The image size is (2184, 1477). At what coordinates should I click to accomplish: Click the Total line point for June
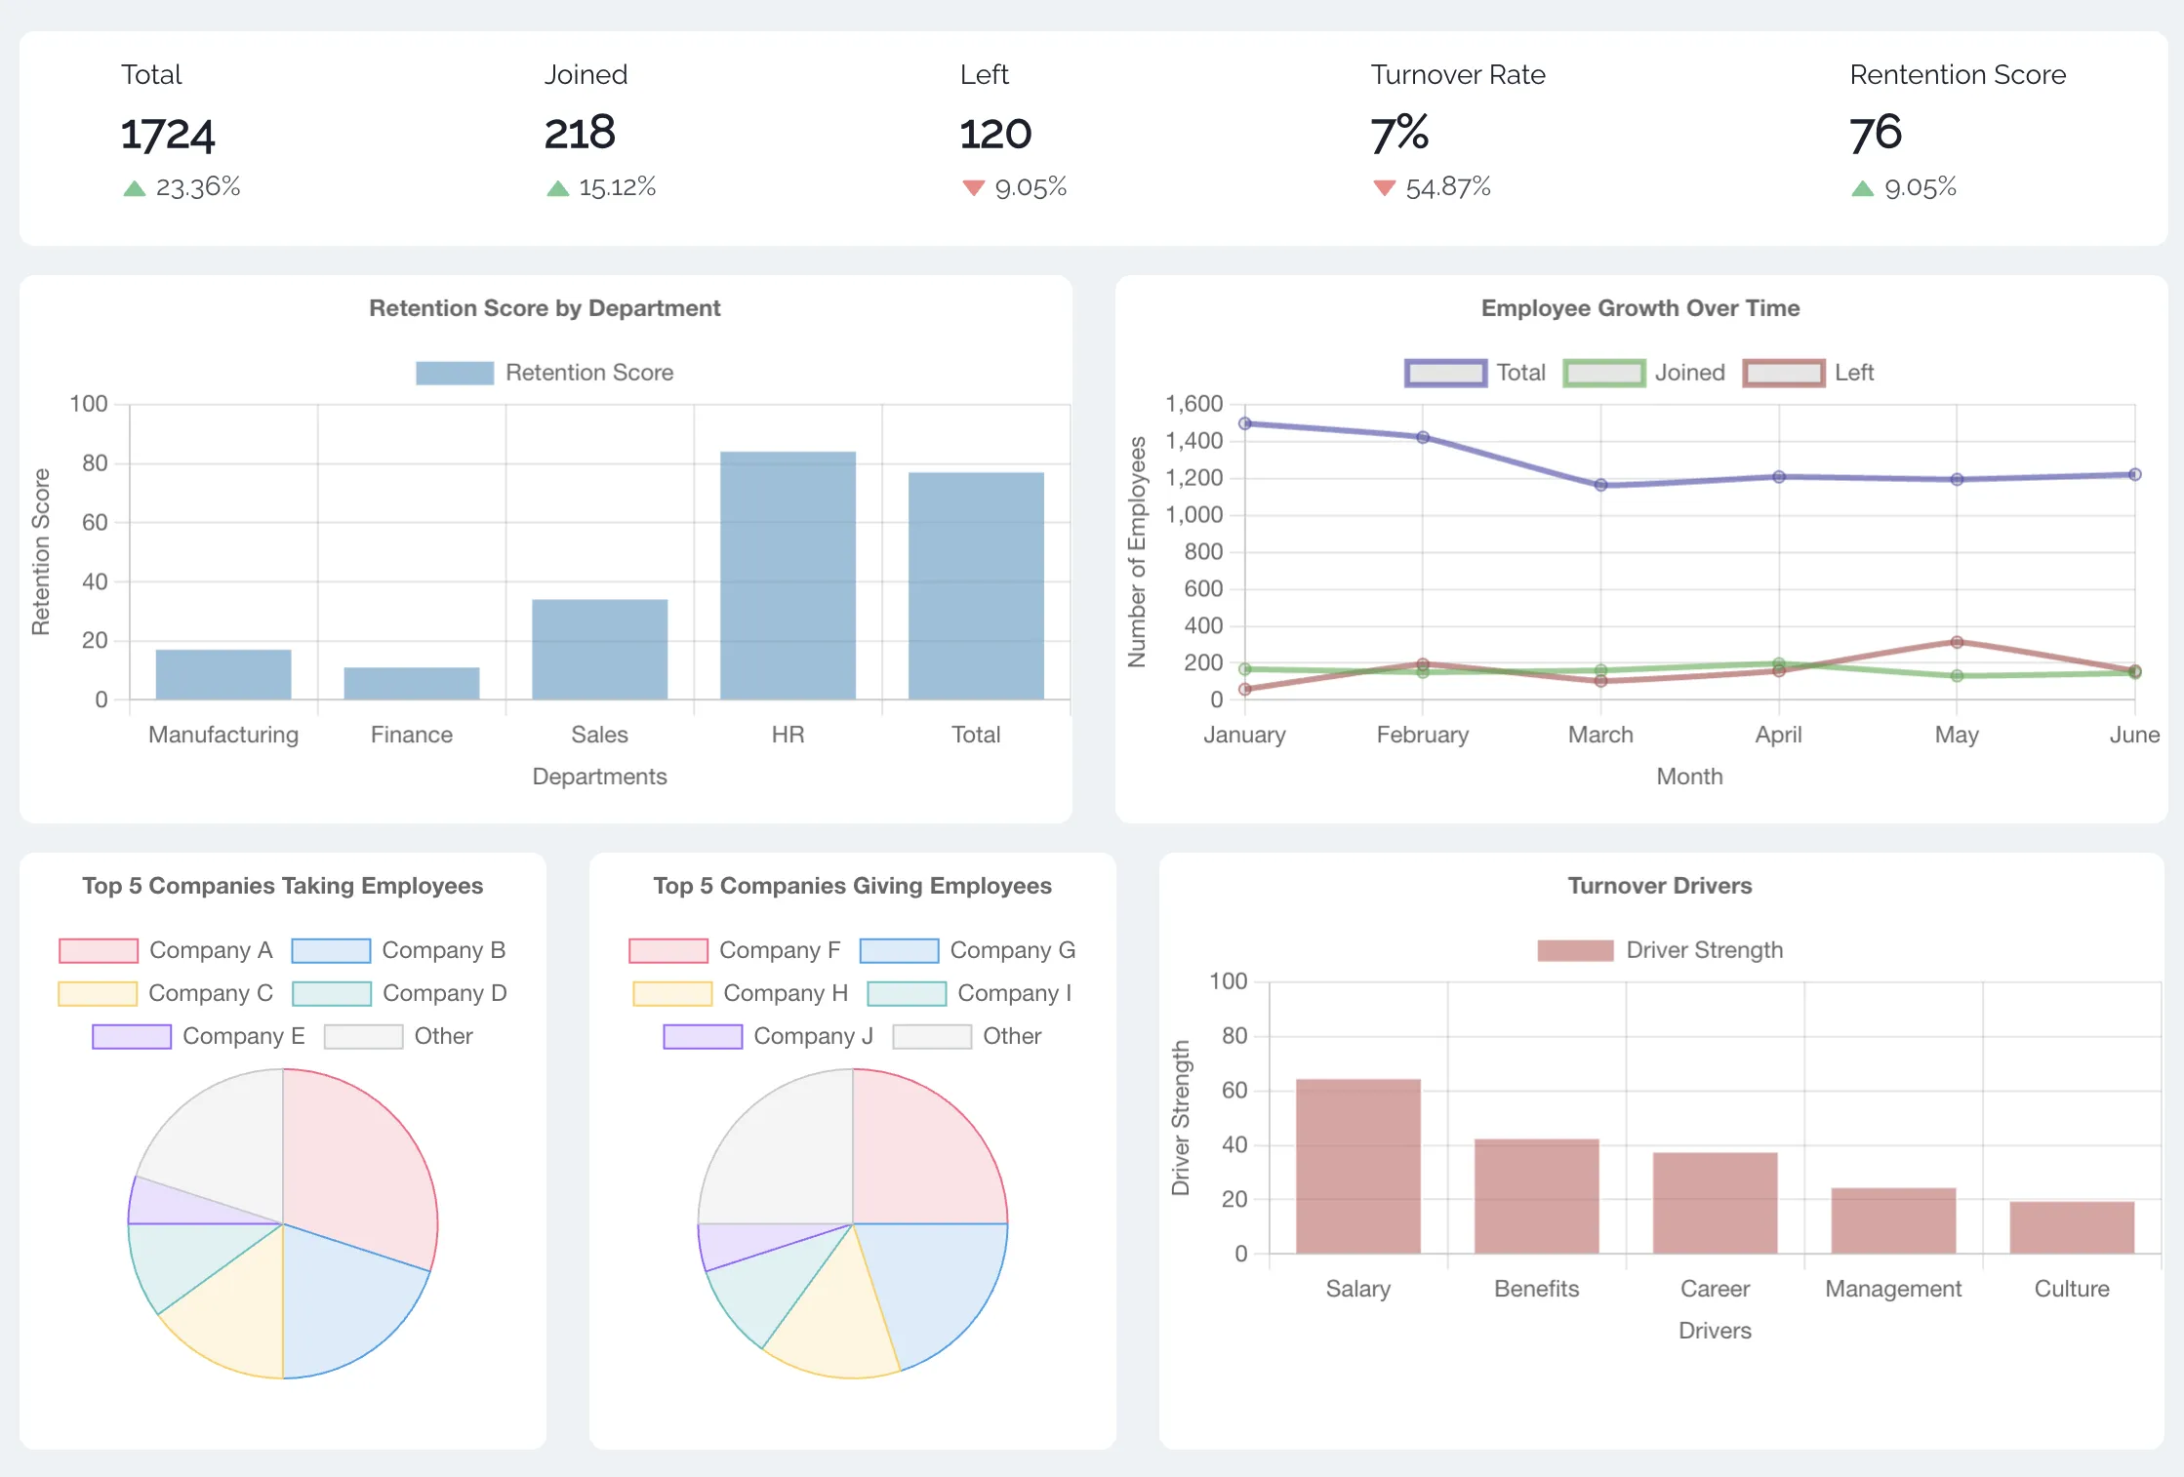click(x=2135, y=474)
